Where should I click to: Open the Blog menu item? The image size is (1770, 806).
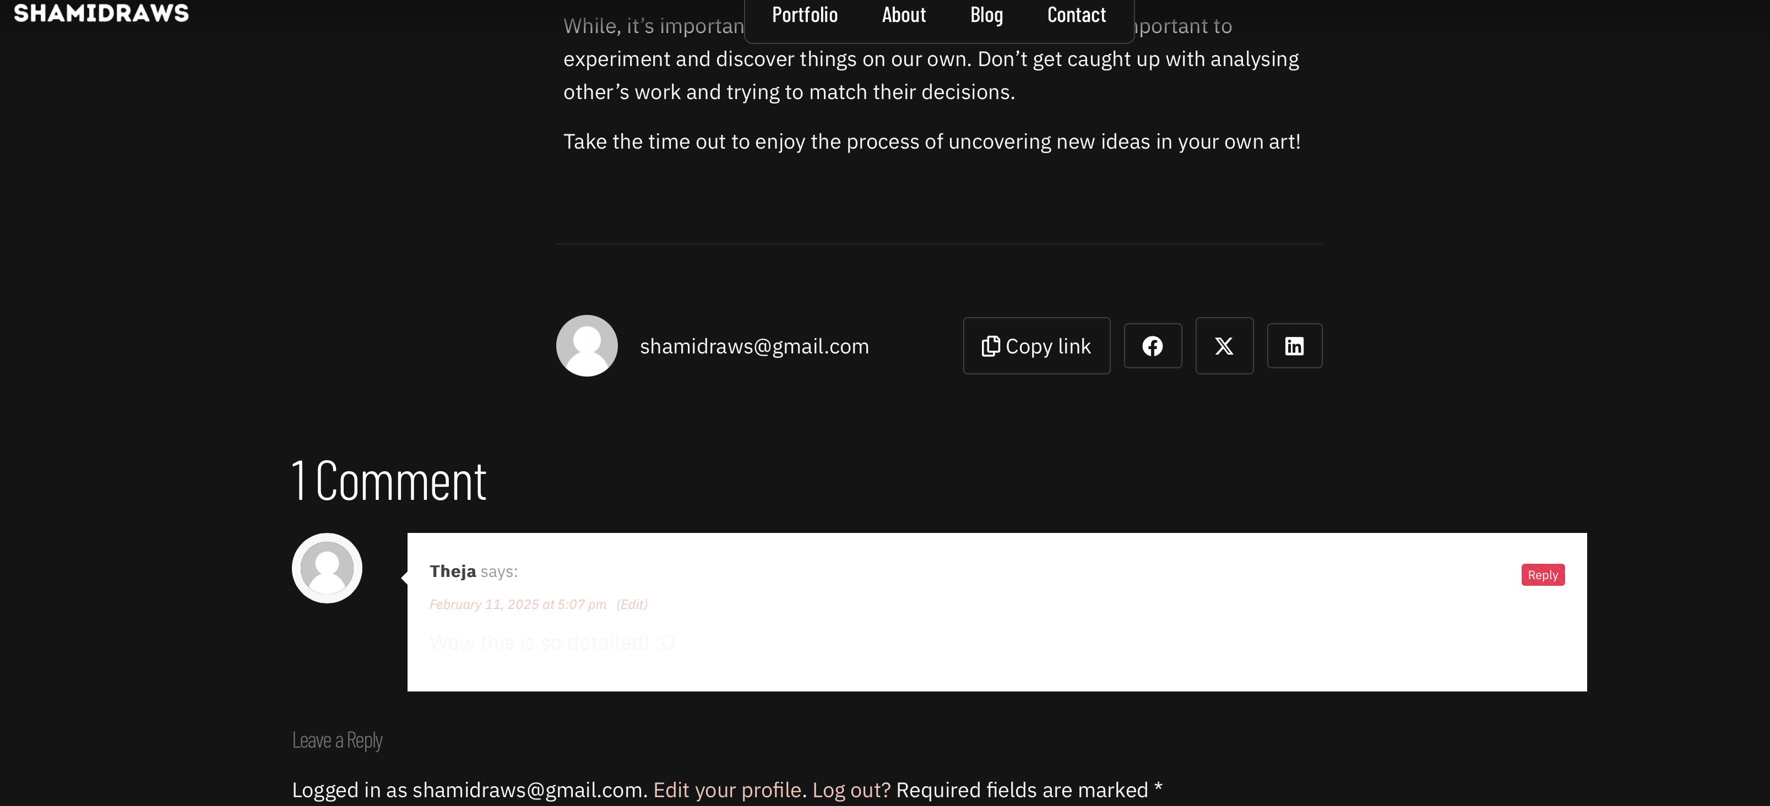click(x=986, y=15)
